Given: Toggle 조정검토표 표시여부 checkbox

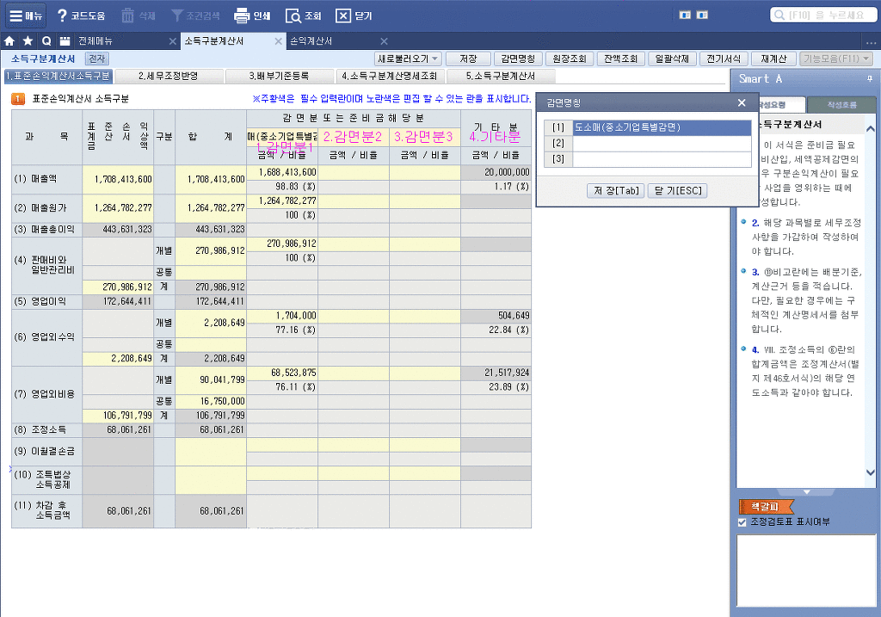Looking at the screenshot, I should click(x=742, y=522).
